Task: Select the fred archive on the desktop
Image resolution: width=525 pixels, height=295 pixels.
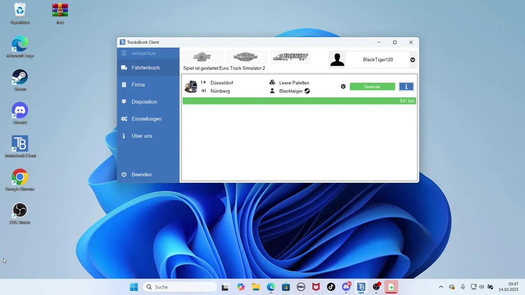Action: tap(60, 14)
